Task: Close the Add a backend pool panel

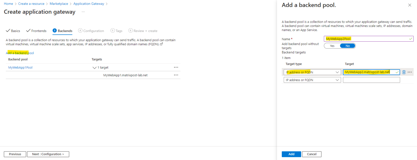Action: click(410, 5)
